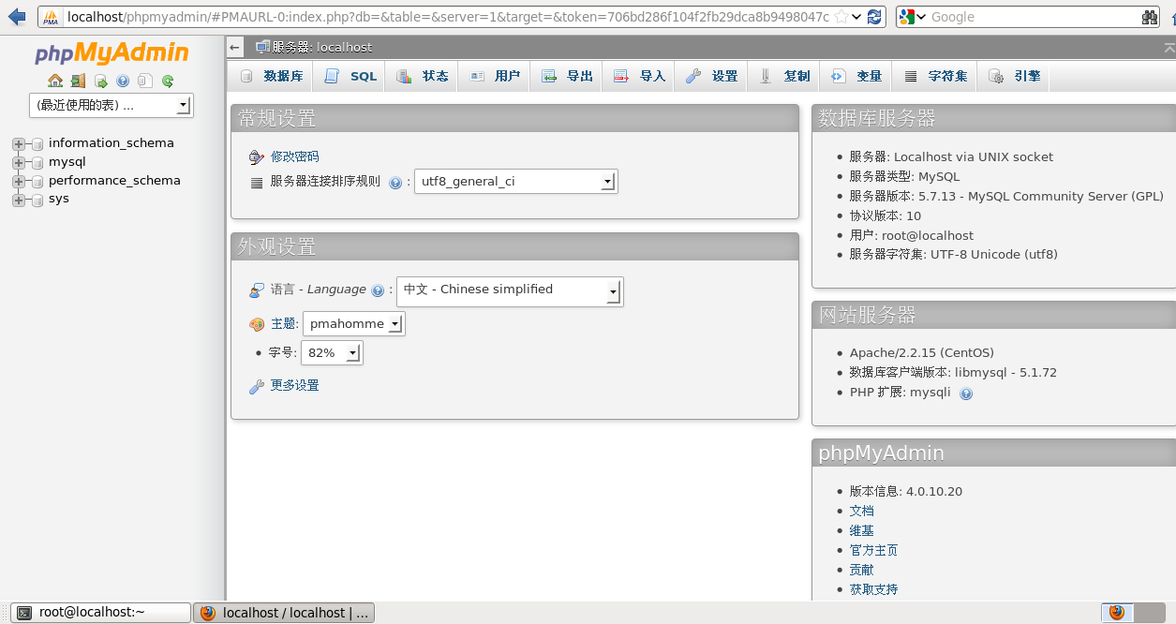Image resolution: width=1176 pixels, height=624 pixels.
Task: Expand the mysql database node
Action: 18,163
